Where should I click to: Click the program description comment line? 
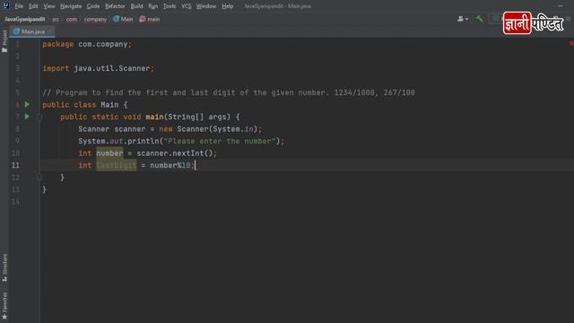(229, 92)
